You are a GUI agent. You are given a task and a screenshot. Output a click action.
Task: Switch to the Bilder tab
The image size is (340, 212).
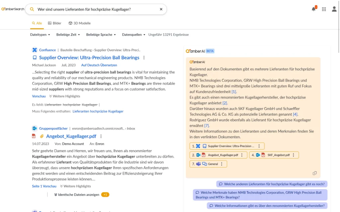coord(55,23)
